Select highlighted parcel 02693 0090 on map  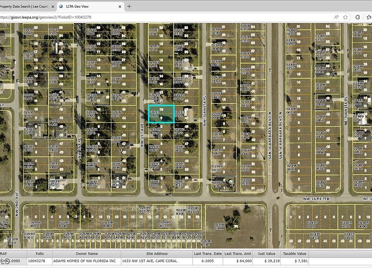click(161, 114)
